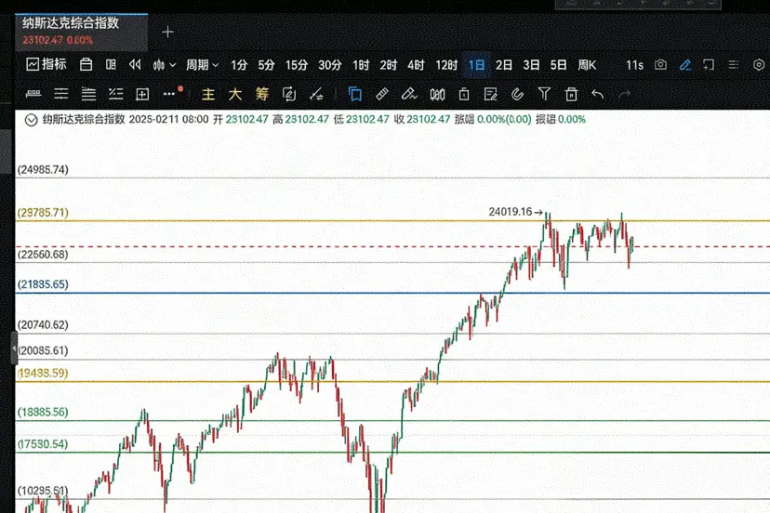770x513 pixels.
Task: Select the 5分 timeframe
Action: (266, 65)
